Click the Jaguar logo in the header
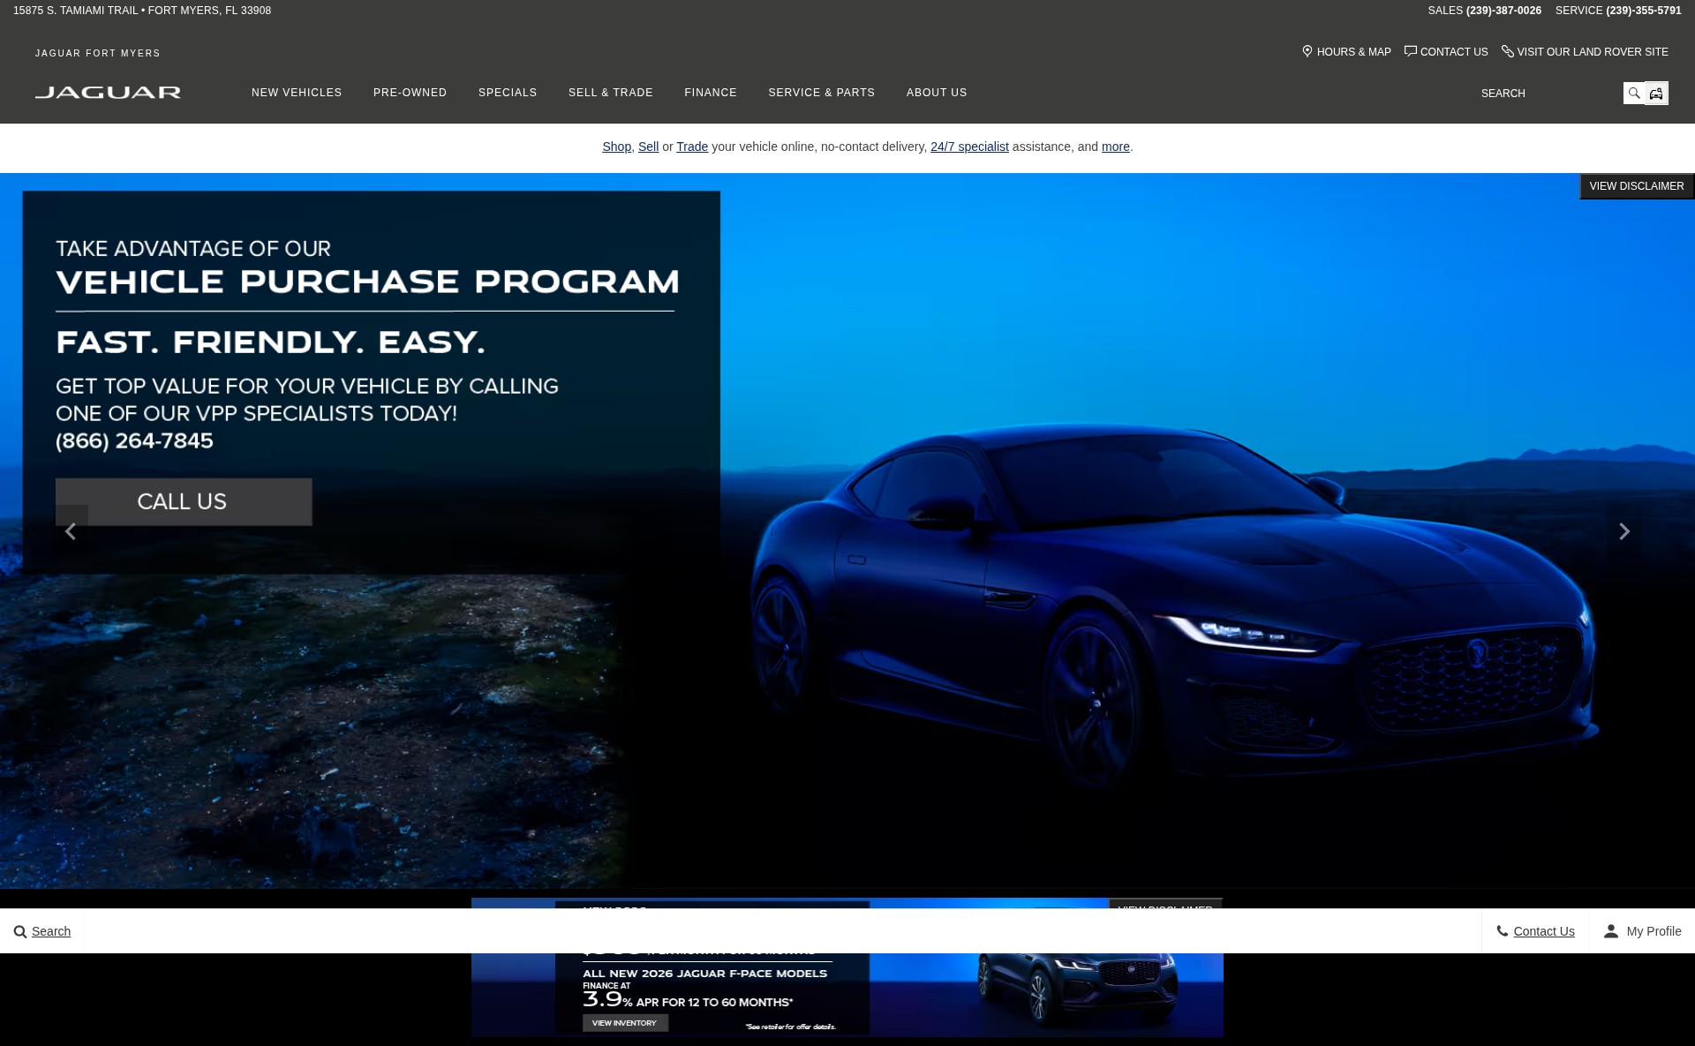This screenshot has width=1695, height=1046. [108, 93]
